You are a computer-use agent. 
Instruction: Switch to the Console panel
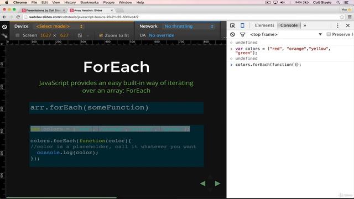coord(289,25)
